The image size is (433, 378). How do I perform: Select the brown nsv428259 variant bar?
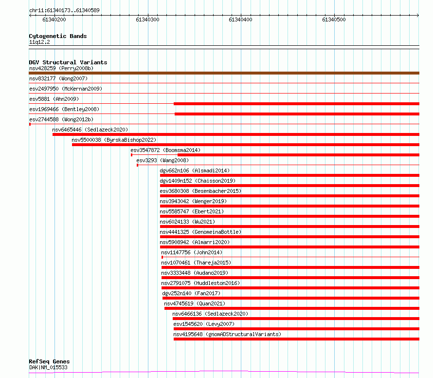tap(224, 73)
